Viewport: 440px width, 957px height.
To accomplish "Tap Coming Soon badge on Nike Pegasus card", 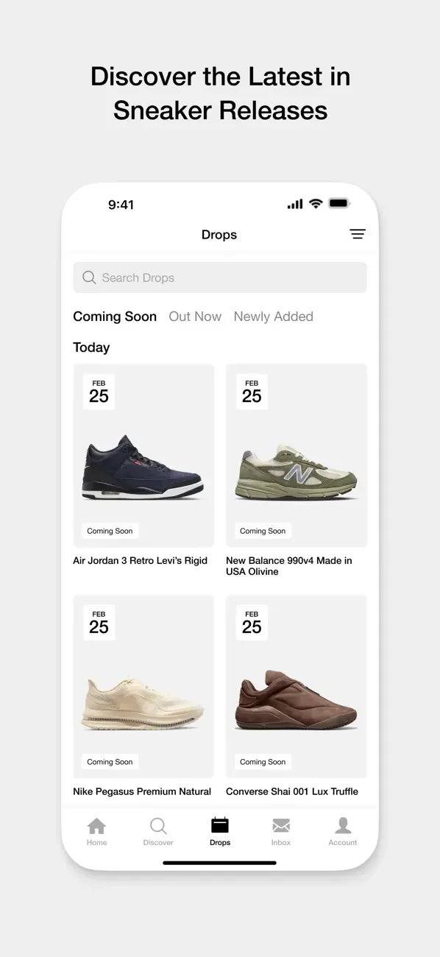I will click(x=110, y=762).
